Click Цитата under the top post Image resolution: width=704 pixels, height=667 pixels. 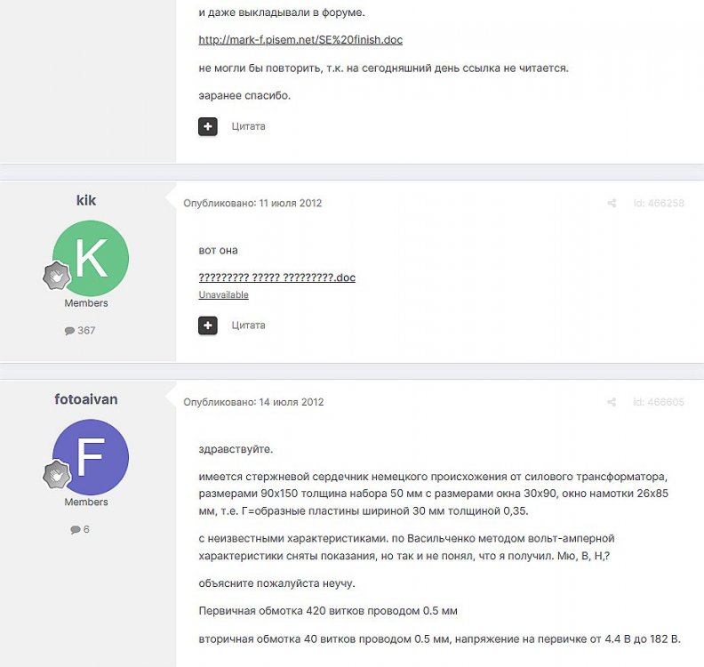(248, 126)
